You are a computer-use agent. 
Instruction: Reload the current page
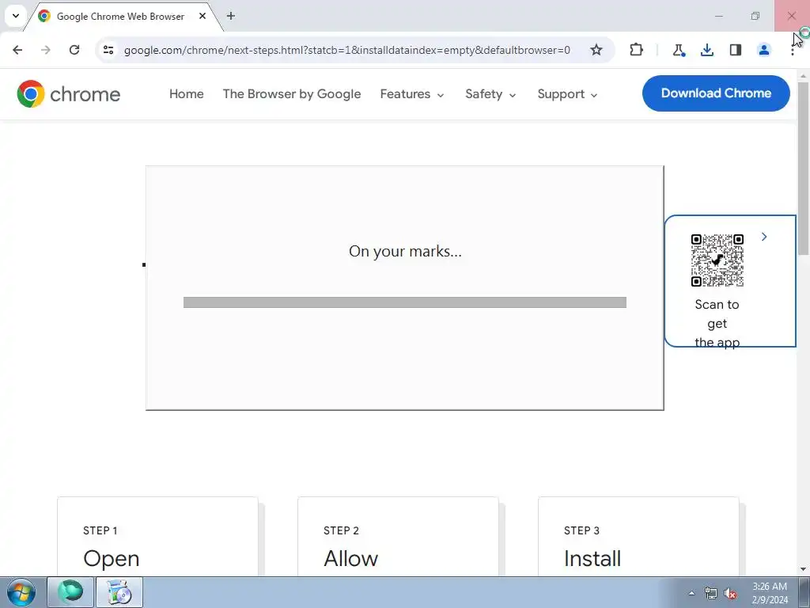tap(74, 50)
